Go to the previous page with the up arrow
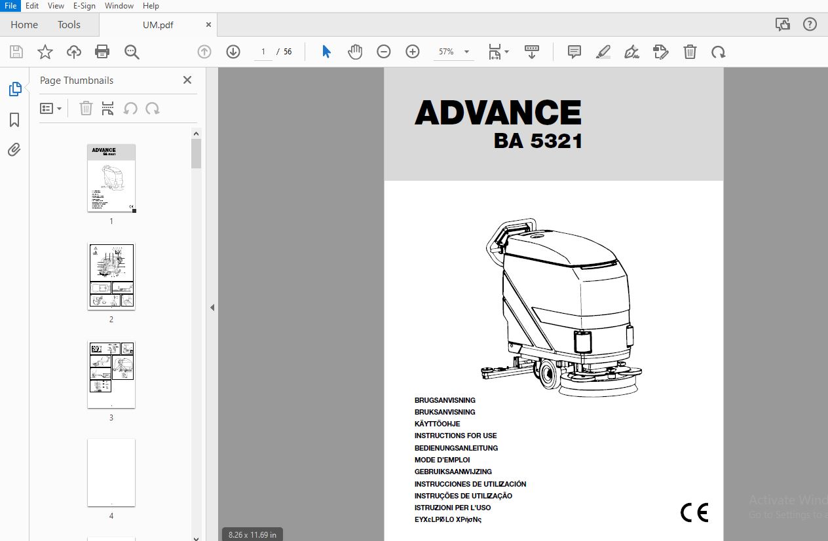The width and height of the screenshot is (828, 541). [x=204, y=52]
